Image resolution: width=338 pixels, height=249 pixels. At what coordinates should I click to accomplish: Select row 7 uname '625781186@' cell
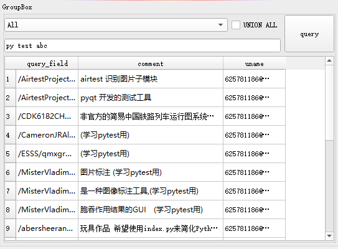pyautogui.click(x=255, y=191)
